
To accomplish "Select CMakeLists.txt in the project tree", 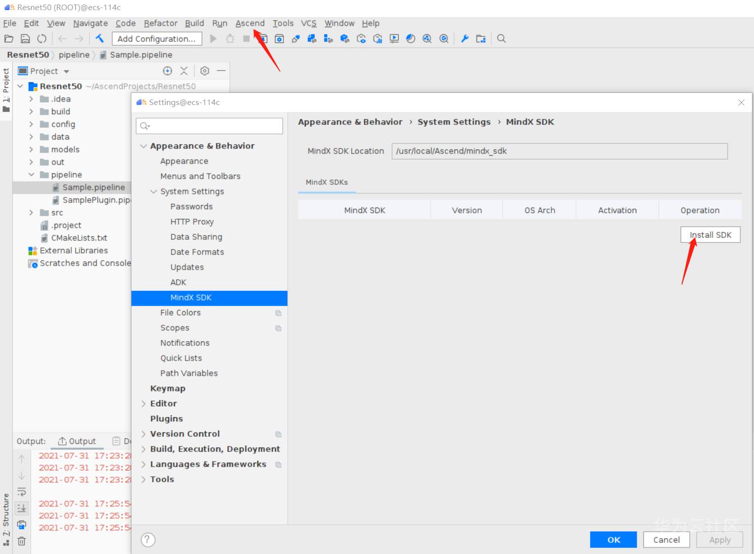I will pyautogui.click(x=79, y=238).
